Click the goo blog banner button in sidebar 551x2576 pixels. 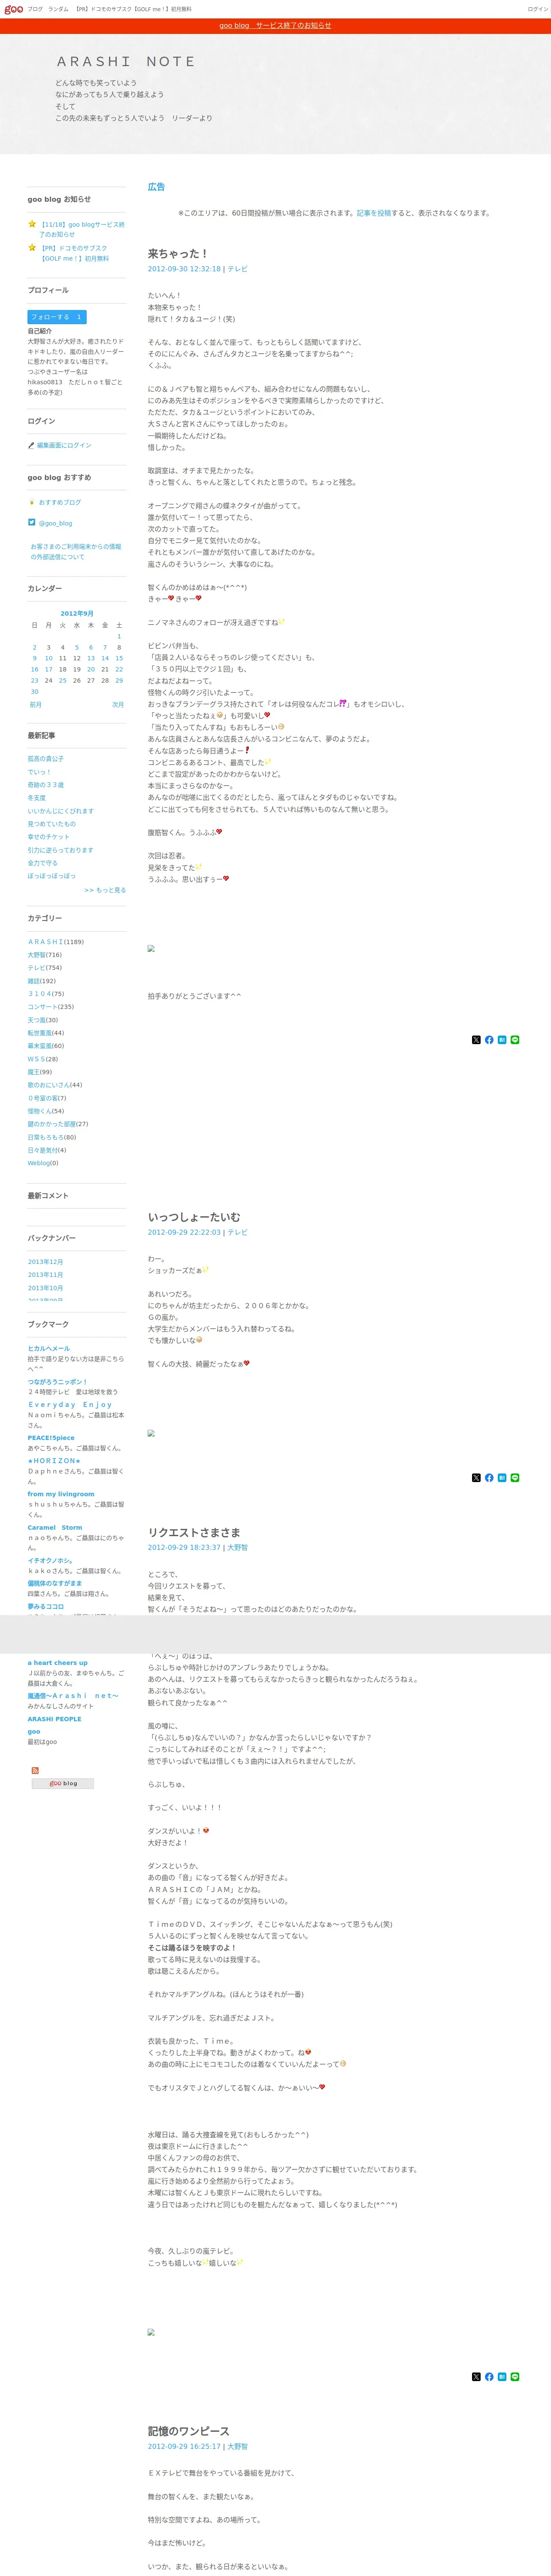click(x=63, y=1783)
